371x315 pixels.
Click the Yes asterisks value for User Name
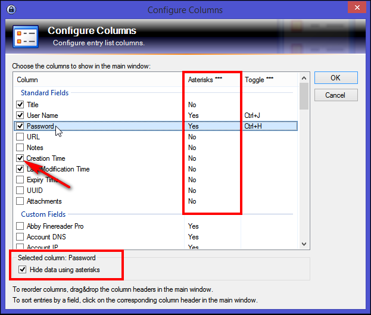(194, 116)
